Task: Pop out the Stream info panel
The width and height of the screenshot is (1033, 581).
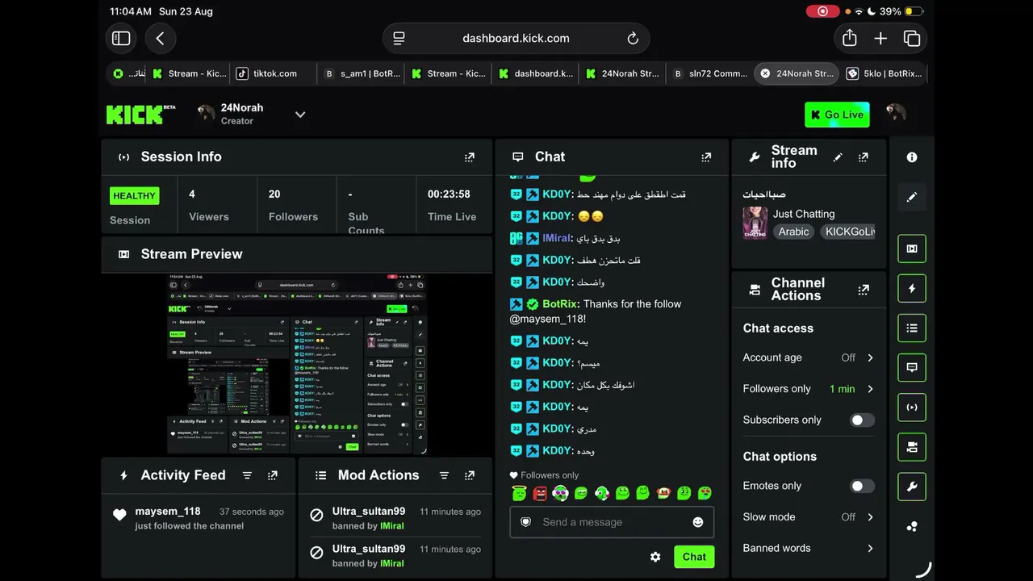Action: tap(864, 157)
